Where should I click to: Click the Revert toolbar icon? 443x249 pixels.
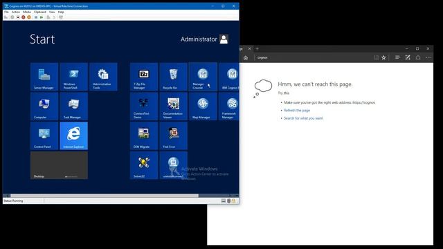54,17
